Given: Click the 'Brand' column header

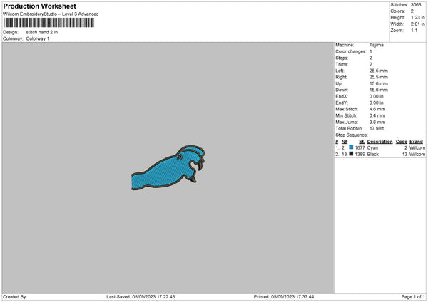Looking at the screenshot, I should coord(417,142).
